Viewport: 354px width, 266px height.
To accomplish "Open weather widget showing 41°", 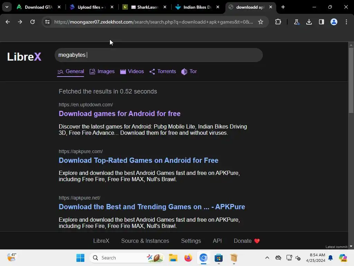I will pyautogui.click(x=11, y=257).
